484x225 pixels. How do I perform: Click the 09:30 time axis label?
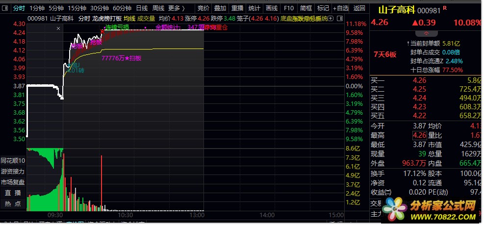[x=55, y=215]
